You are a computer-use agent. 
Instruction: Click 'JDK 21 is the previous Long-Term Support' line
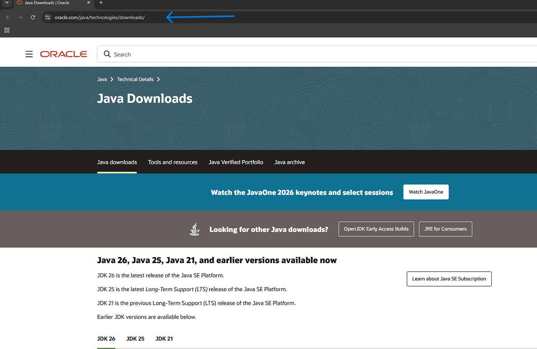point(196,303)
